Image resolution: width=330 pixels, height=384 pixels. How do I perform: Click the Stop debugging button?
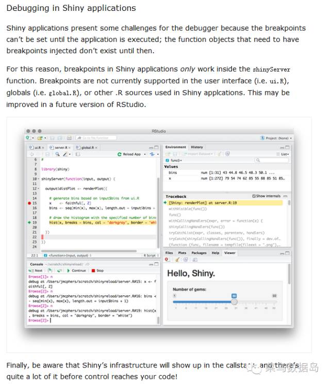click(x=98, y=270)
